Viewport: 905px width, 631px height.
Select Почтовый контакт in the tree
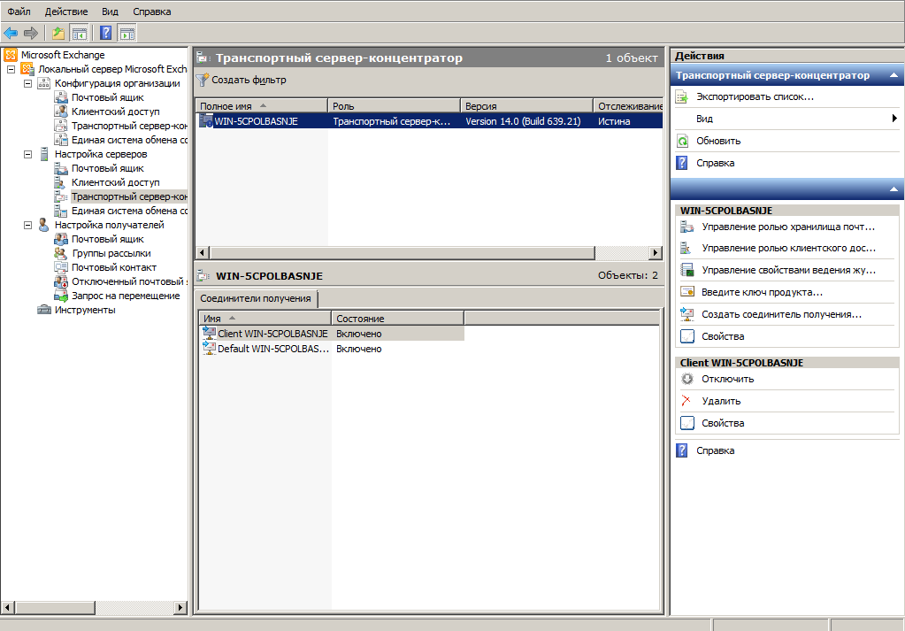[114, 267]
